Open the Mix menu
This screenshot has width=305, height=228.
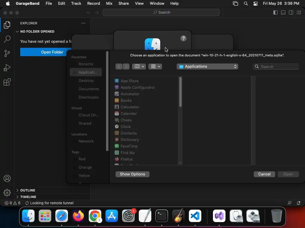pyautogui.click(x=109, y=4)
